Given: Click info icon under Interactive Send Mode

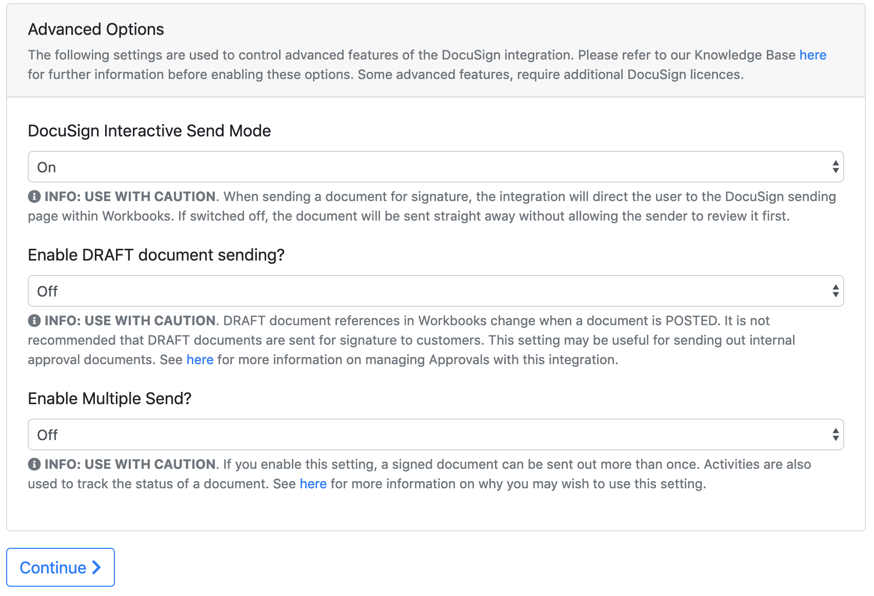Looking at the screenshot, I should coord(34,196).
